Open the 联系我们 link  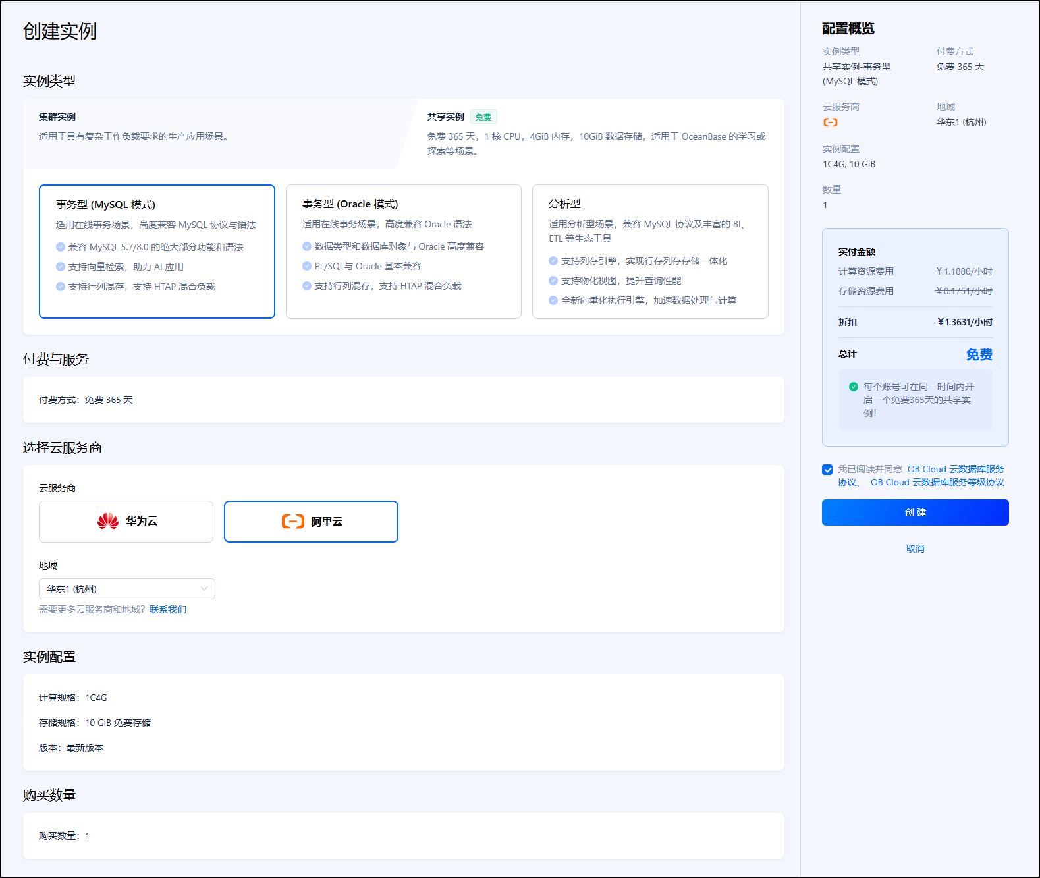pyautogui.click(x=168, y=609)
